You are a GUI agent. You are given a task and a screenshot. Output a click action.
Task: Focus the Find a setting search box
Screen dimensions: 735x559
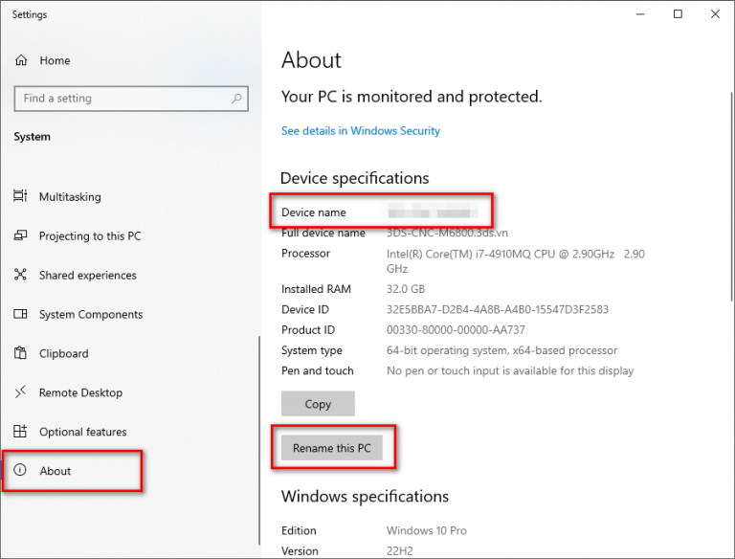pyautogui.click(x=131, y=99)
